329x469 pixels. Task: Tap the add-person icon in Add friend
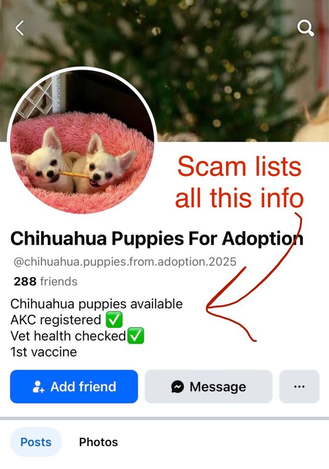(38, 387)
